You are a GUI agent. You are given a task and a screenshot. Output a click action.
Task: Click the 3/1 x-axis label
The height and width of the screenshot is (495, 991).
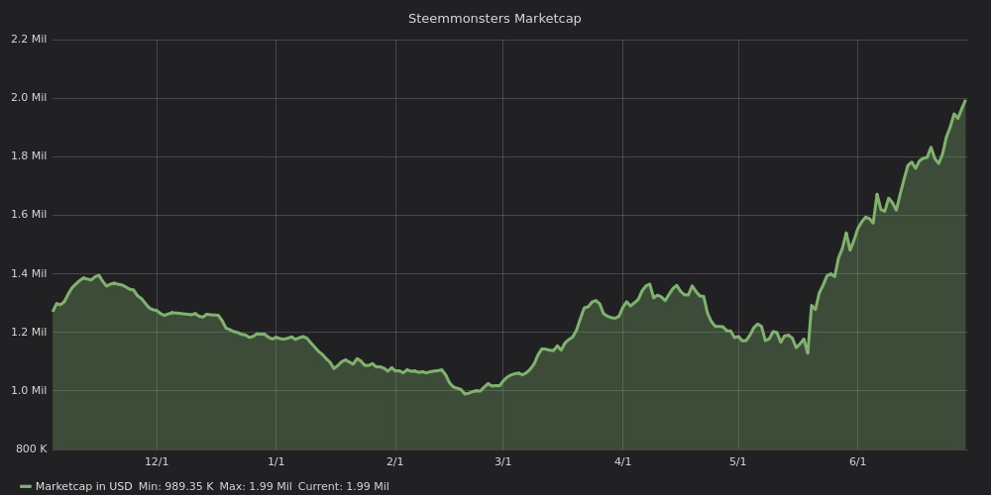pos(502,461)
